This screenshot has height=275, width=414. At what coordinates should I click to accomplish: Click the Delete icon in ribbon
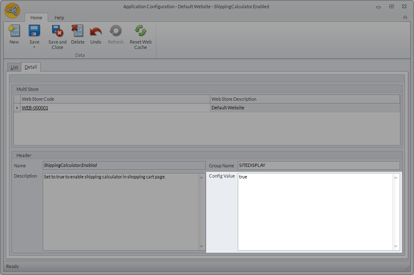[x=78, y=31]
